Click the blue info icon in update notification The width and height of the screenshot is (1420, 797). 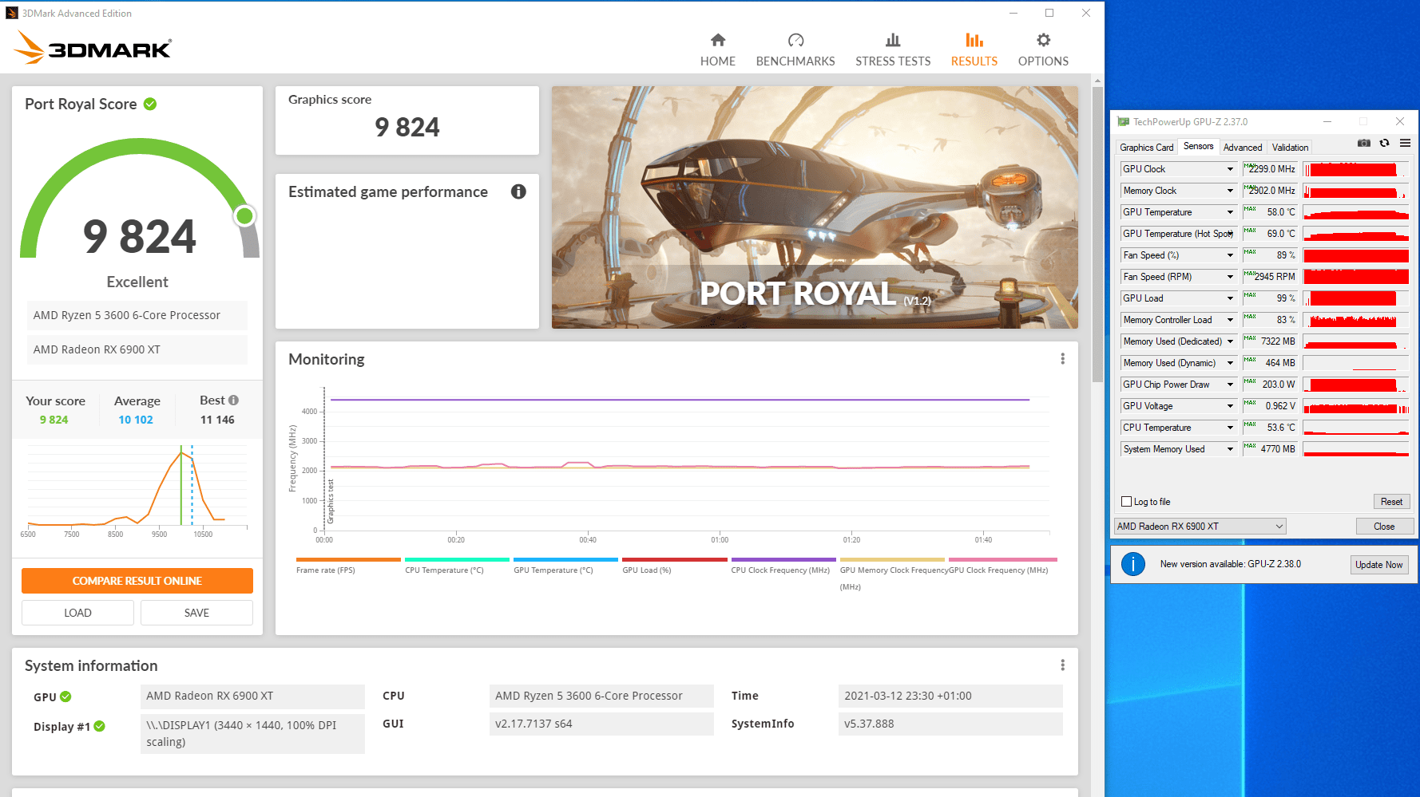click(x=1132, y=564)
